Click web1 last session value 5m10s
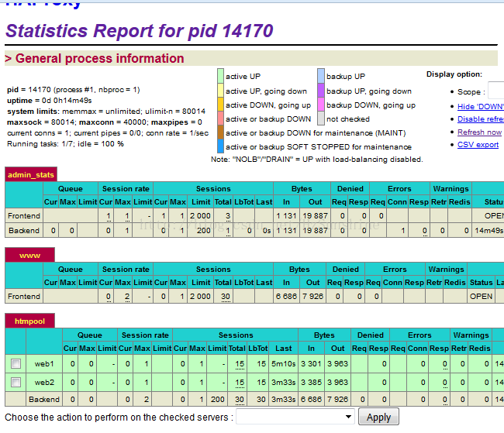 click(284, 363)
